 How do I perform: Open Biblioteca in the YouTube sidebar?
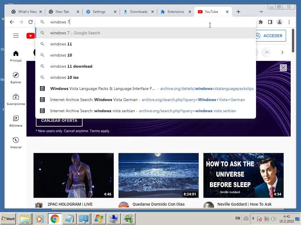[x=16, y=121]
